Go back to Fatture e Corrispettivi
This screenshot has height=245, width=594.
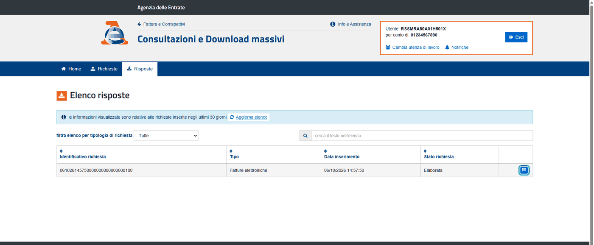[x=161, y=24]
